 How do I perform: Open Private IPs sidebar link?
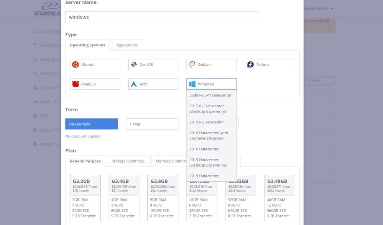click(x=50, y=87)
